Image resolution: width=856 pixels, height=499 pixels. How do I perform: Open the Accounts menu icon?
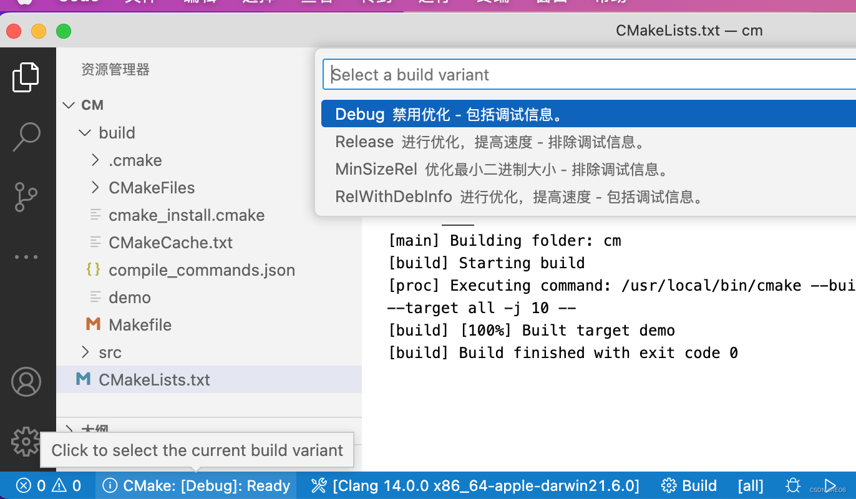point(26,382)
